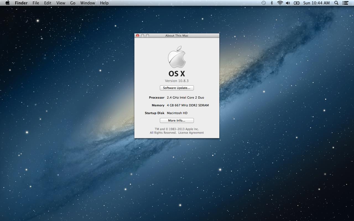This screenshot has height=221, width=354.
Task: Open the Apple menu
Action: 7,3
